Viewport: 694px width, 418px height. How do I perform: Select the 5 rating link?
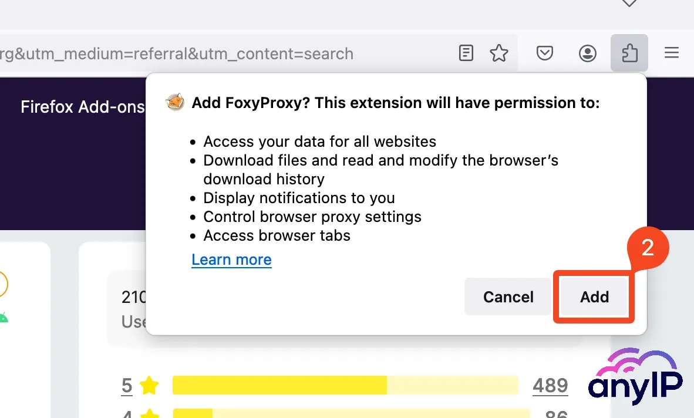tap(126, 386)
